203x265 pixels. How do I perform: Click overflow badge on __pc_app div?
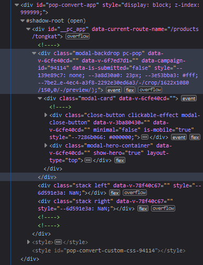[x=78, y=36]
